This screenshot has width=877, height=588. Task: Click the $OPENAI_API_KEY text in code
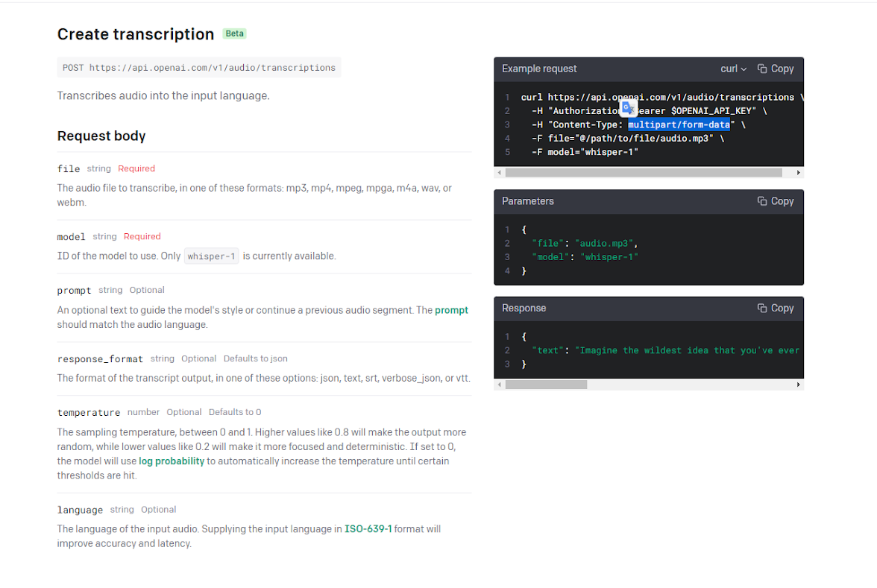pos(713,110)
